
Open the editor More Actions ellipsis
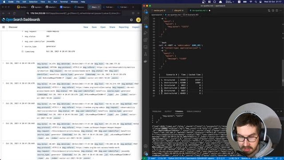tap(281, 11)
